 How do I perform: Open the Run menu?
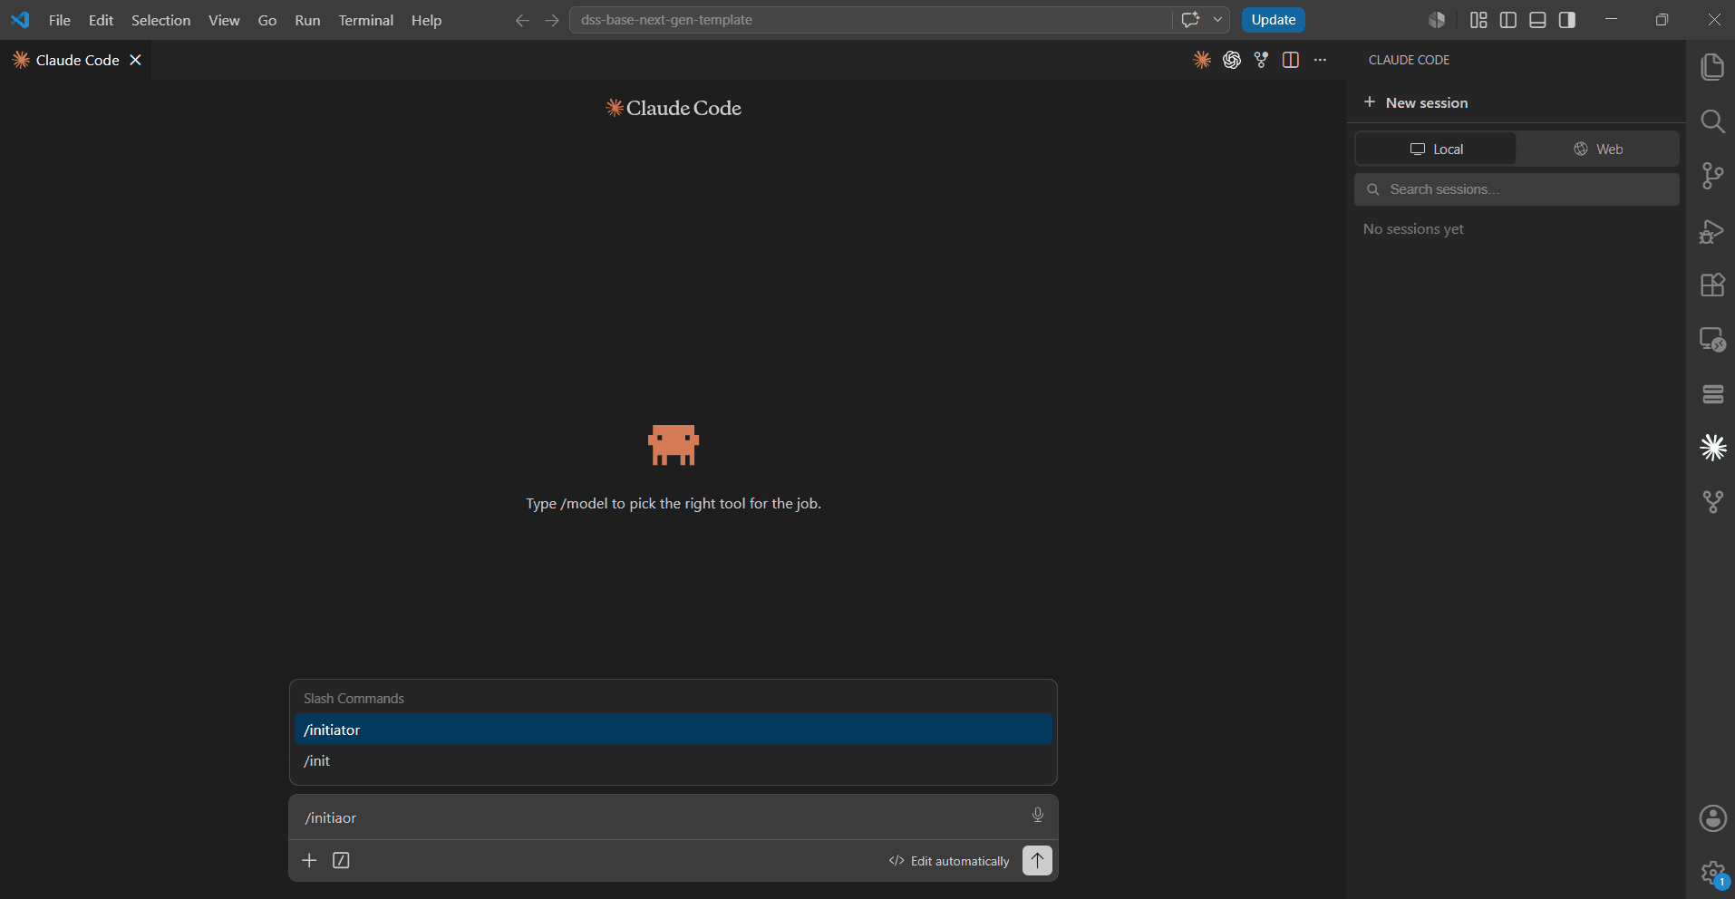307,20
